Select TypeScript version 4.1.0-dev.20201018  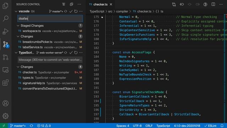click(187, 126)
